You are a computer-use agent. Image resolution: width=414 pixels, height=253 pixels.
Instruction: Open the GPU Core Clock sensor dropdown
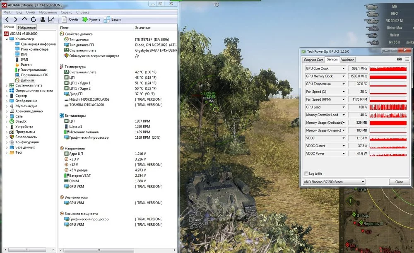click(343, 69)
